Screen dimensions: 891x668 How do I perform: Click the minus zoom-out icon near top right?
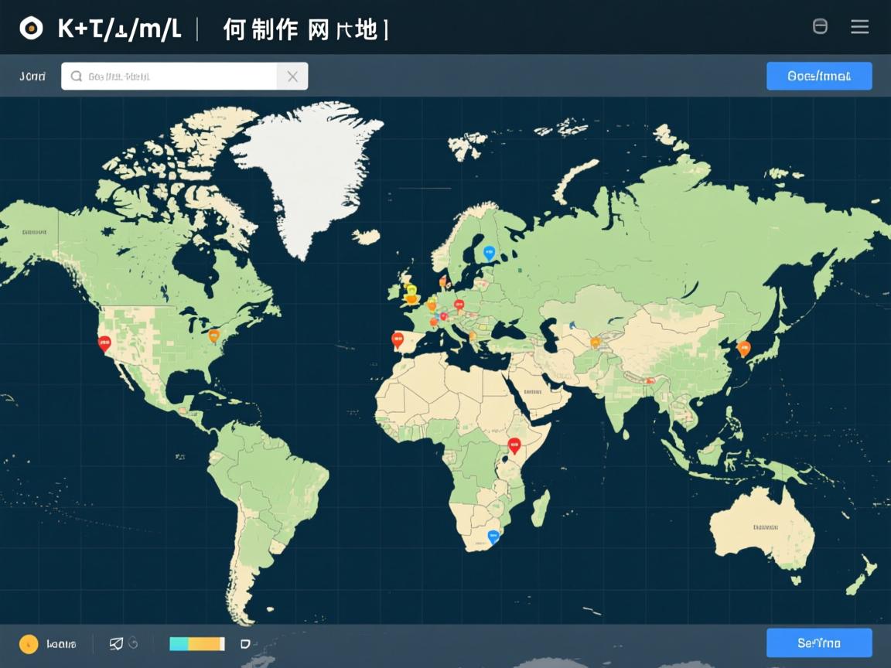(819, 26)
